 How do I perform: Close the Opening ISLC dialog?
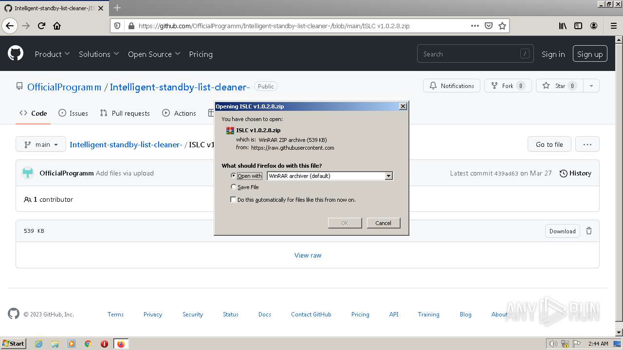[x=403, y=106]
